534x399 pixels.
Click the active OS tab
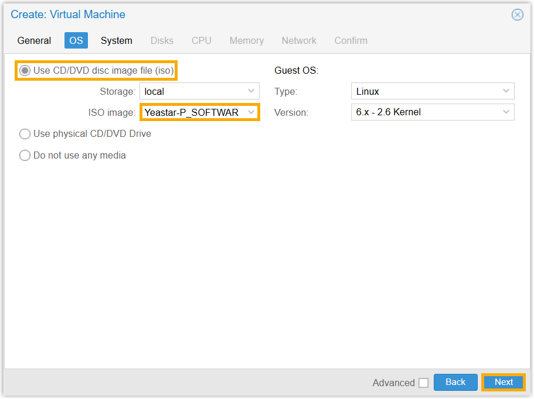click(76, 40)
